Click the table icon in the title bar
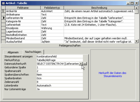 [3, 3]
